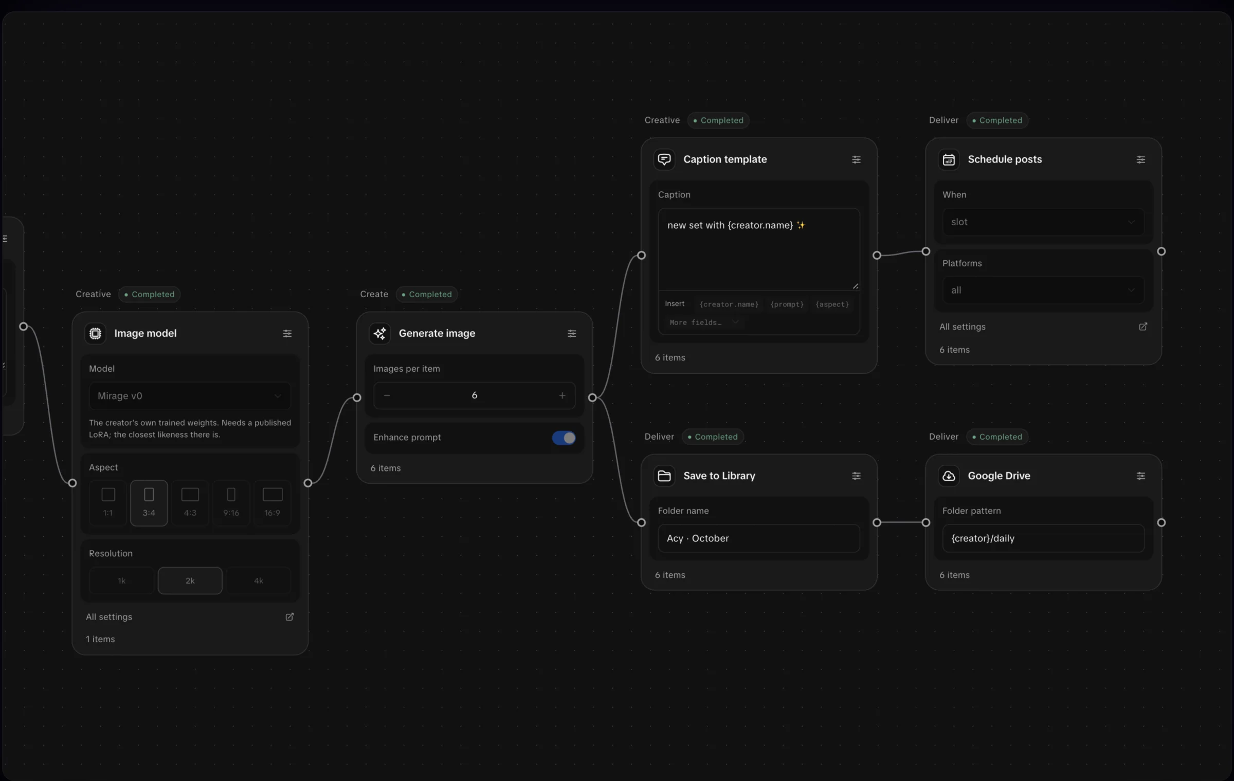Open Caption template node settings sliders icon
1234x781 pixels.
coord(856,160)
